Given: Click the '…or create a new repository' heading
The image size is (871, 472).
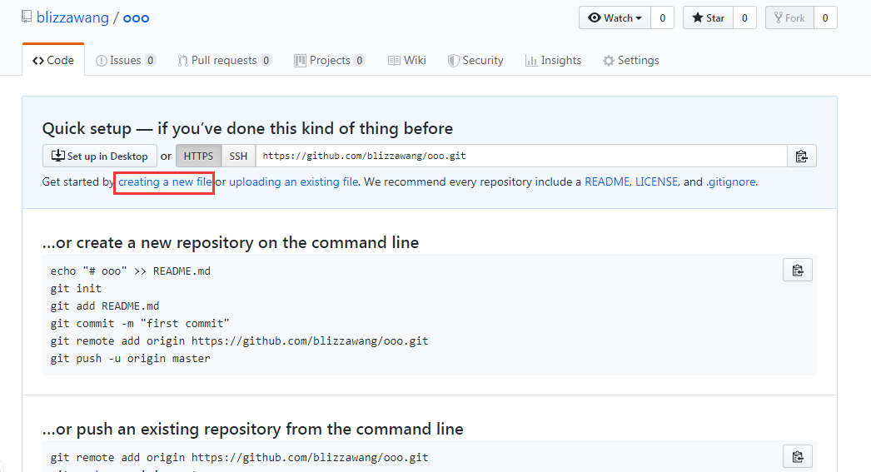Looking at the screenshot, I should click(231, 243).
